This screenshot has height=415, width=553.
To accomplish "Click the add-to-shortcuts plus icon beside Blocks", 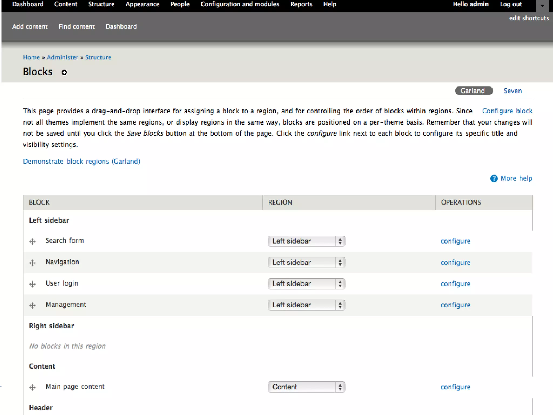I will point(64,72).
